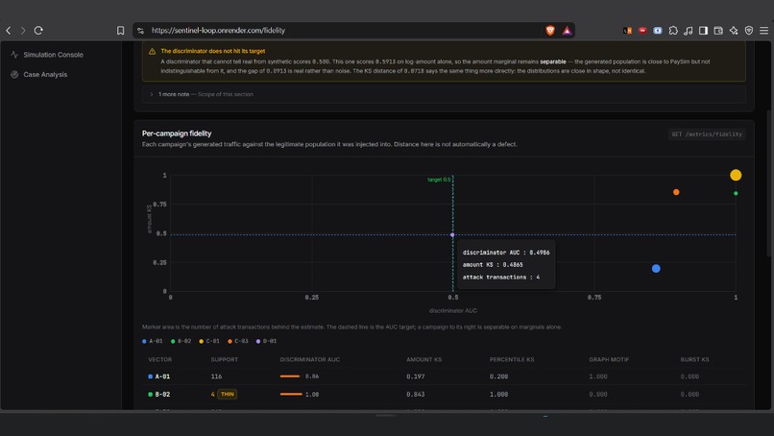This screenshot has height=436, width=774.
Task: Open Simulation Console in sidebar
Action: (54, 55)
